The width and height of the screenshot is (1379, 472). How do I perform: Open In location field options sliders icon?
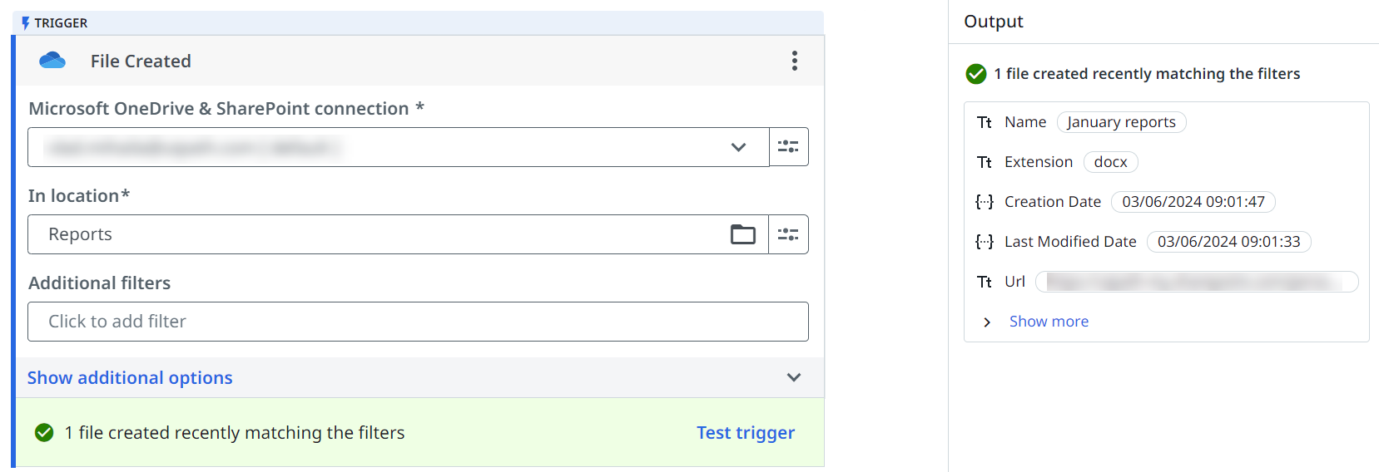point(788,234)
